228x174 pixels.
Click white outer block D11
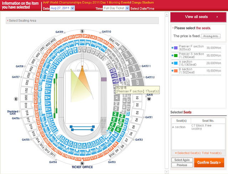tap(53, 155)
